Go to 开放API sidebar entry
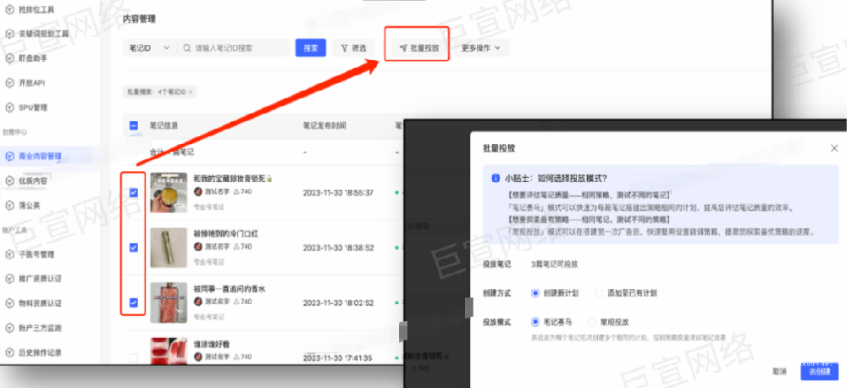Image resolution: width=847 pixels, height=388 pixels. (31, 83)
